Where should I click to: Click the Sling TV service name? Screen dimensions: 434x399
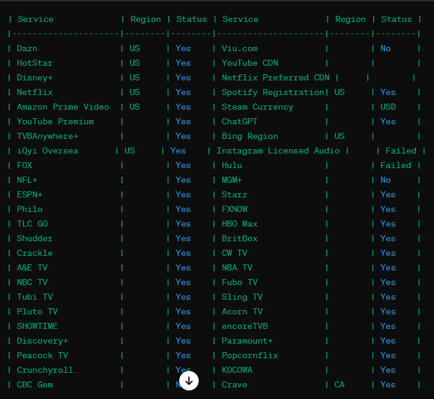point(242,297)
